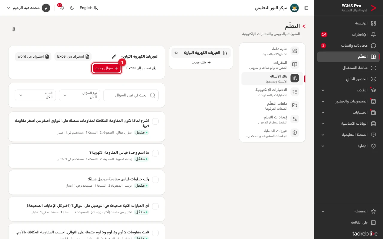
Task: Expand المفضلة favorites chevron
Action: [323, 211]
